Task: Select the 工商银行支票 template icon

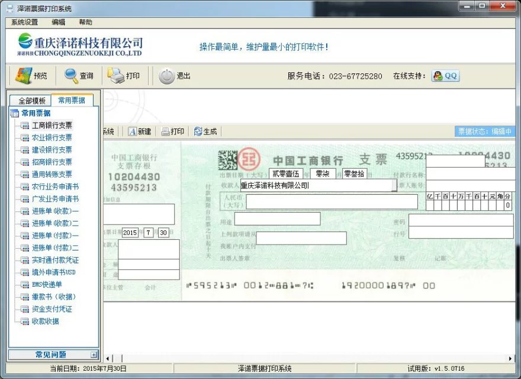Action: tap(25, 126)
